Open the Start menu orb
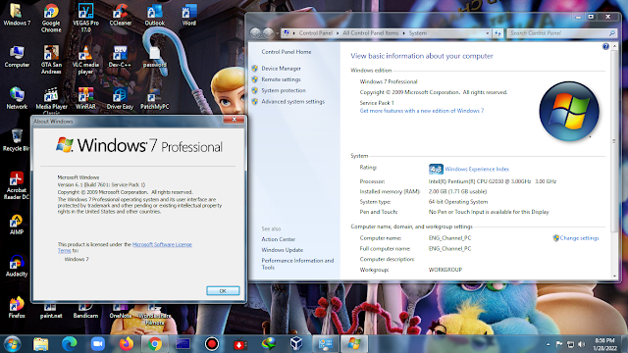The height and width of the screenshot is (353, 628). coord(12,344)
